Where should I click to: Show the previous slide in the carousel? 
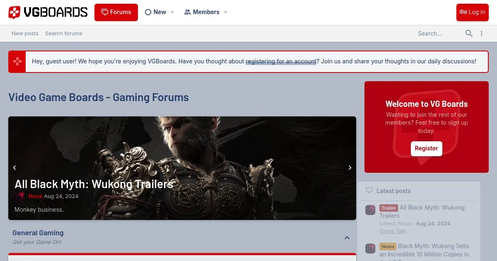tap(14, 168)
